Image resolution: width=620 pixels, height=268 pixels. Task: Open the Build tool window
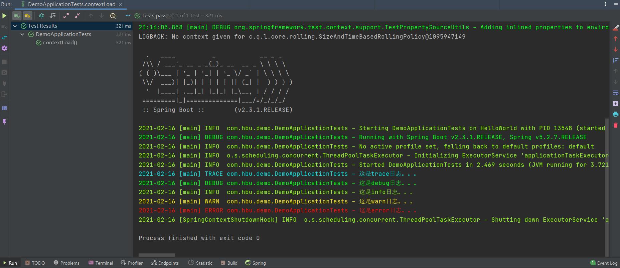229,263
